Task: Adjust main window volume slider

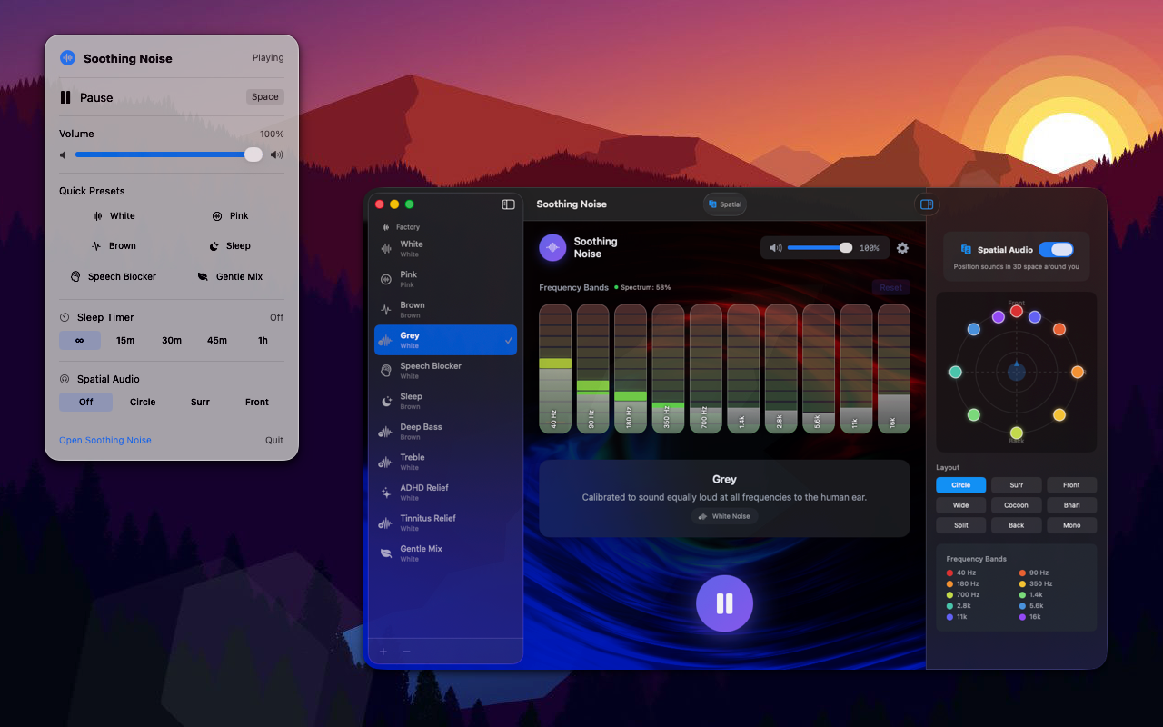Action: (820, 248)
